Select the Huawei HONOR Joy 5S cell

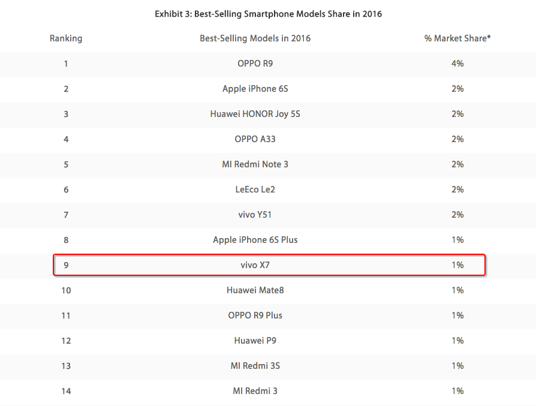point(255,114)
